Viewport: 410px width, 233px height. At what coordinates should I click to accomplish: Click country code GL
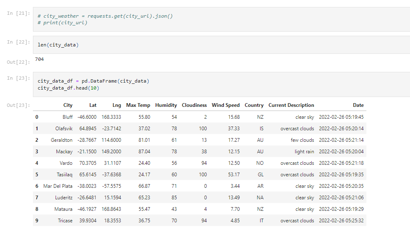tap(261, 175)
